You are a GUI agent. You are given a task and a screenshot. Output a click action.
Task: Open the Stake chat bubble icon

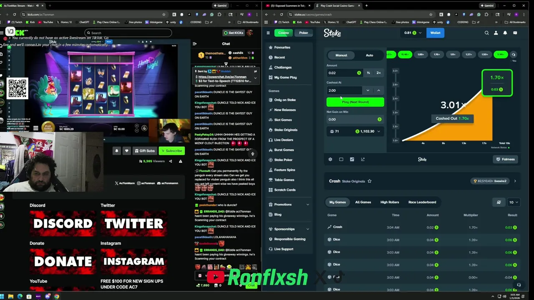(x=515, y=33)
